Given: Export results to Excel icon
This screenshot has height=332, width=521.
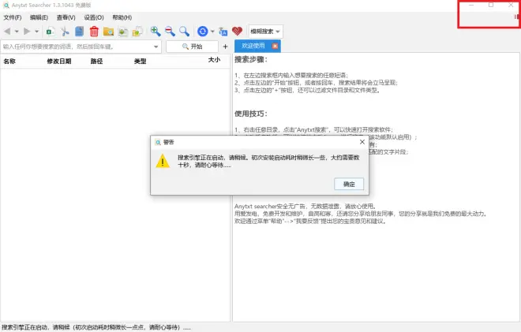Looking at the screenshot, I should 51,32.
